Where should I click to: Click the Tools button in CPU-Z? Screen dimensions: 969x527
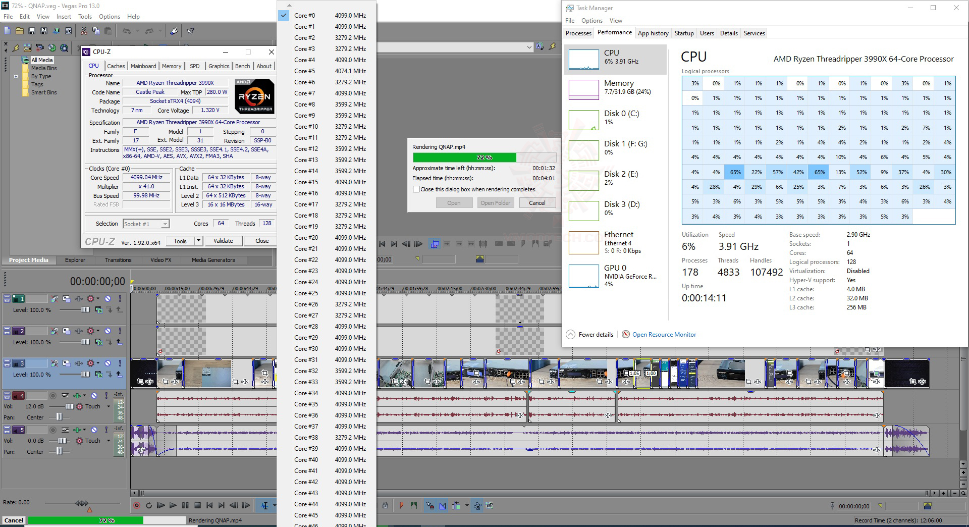point(180,241)
